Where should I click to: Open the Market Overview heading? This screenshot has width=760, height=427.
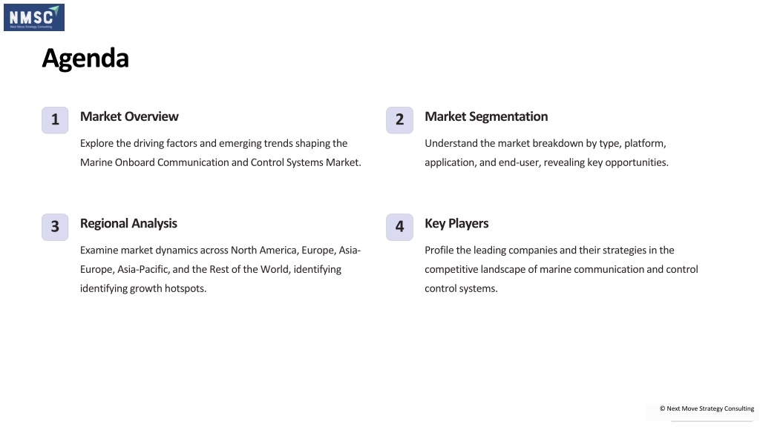pyautogui.click(x=129, y=116)
